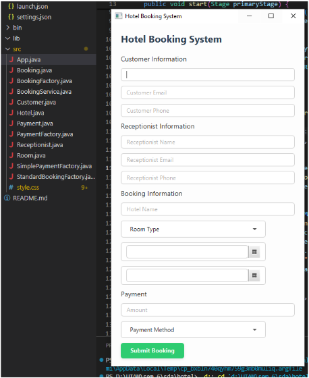The height and width of the screenshot is (378, 309).
Task: Minimize the Hotel Booking System window
Action: pos(249,16)
